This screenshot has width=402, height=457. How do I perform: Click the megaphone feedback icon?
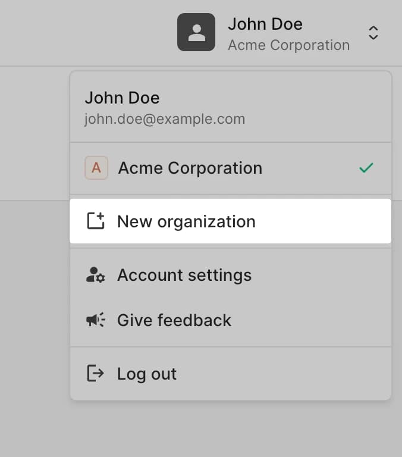[x=95, y=320]
